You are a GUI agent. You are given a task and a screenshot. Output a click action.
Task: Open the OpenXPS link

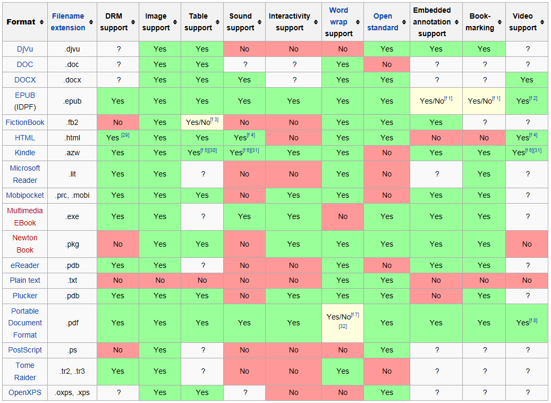coord(25,392)
